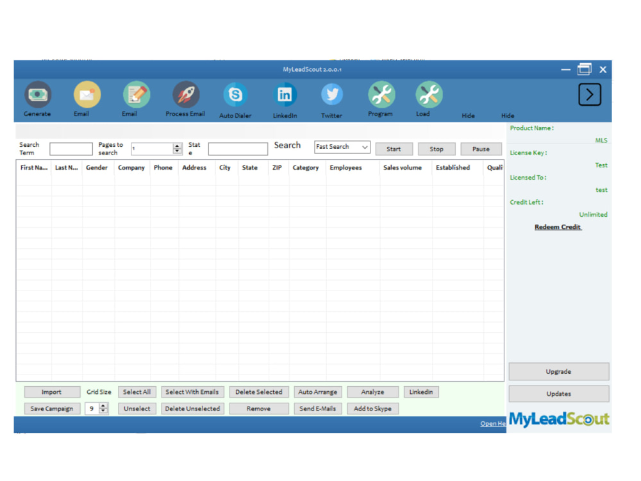
Task: Stop the running search
Action: 437,149
